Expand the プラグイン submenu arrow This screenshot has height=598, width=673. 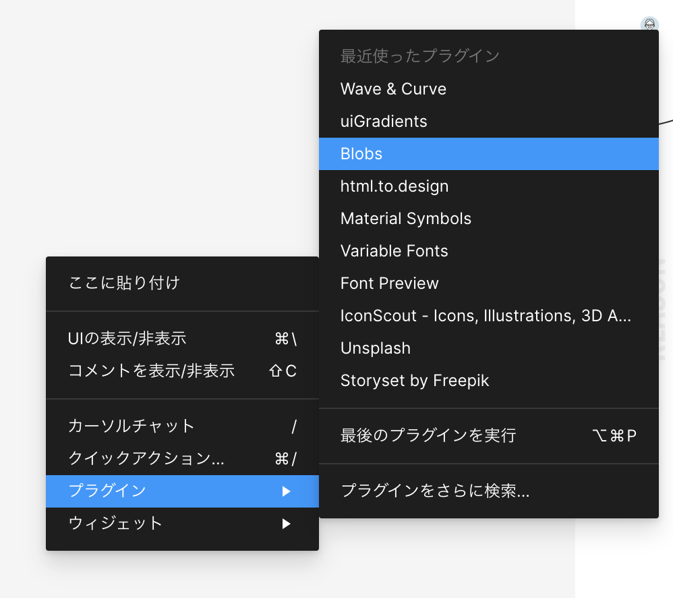coord(287,491)
